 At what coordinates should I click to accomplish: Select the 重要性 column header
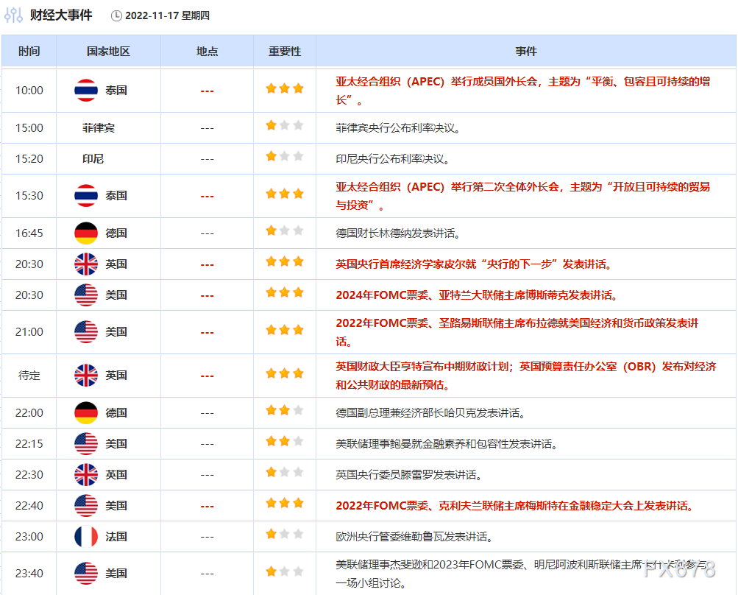click(285, 52)
